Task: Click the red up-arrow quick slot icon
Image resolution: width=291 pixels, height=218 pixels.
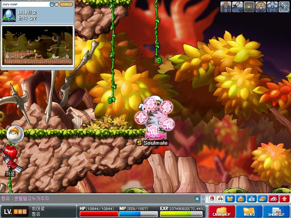Action: pyautogui.click(x=284, y=199)
